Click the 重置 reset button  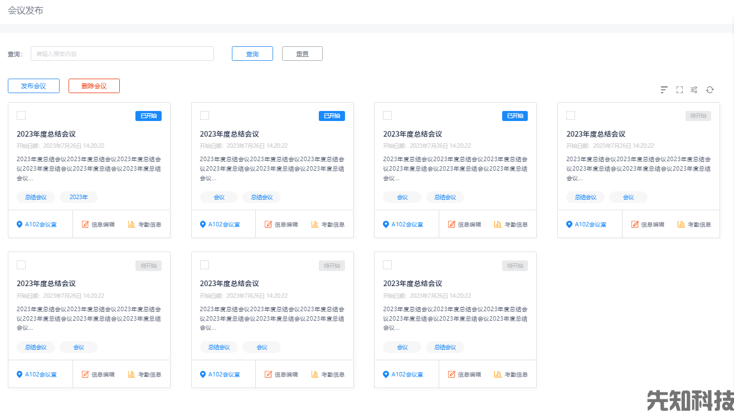coord(302,54)
